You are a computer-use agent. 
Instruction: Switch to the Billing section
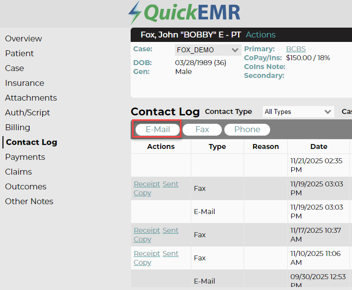(18, 127)
